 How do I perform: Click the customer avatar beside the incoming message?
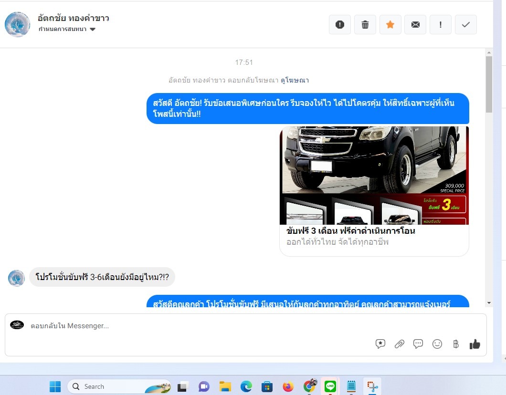click(x=17, y=278)
